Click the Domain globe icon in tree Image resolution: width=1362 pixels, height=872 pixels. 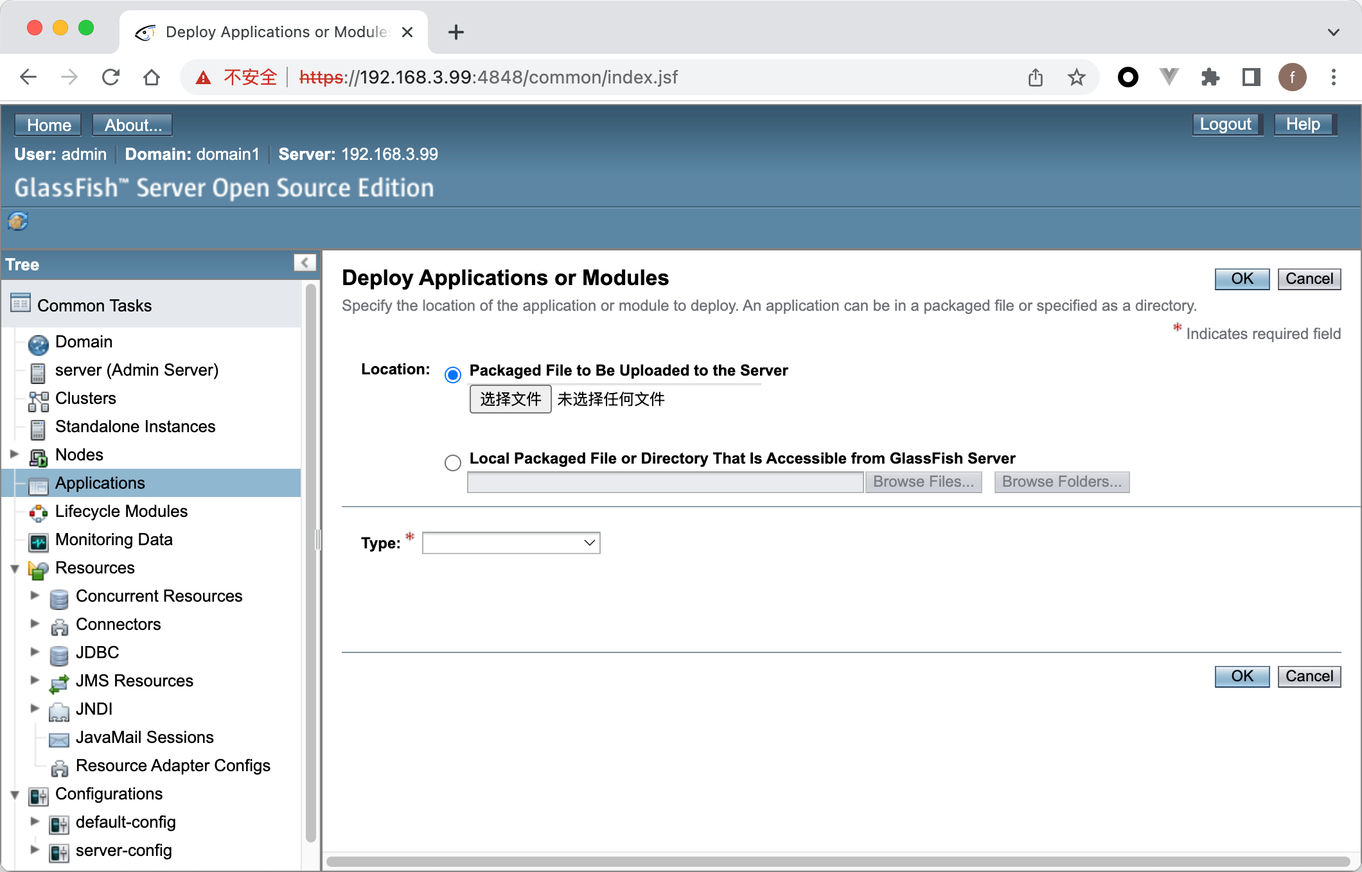click(38, 344)
